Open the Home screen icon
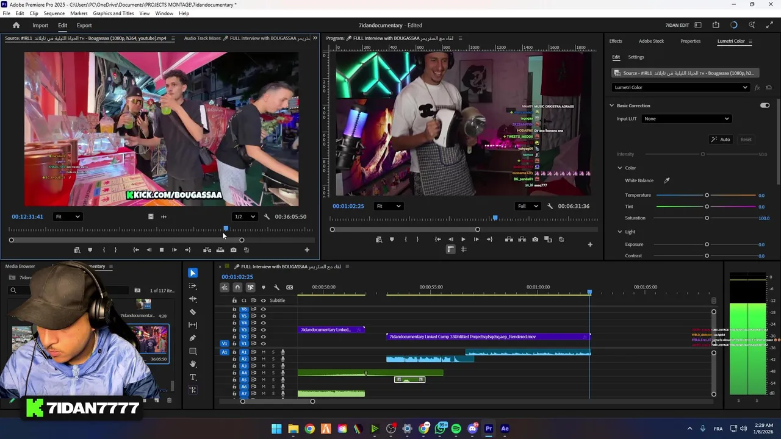The width and height of the screenshot is (781, 439). [x=16, y=25]
